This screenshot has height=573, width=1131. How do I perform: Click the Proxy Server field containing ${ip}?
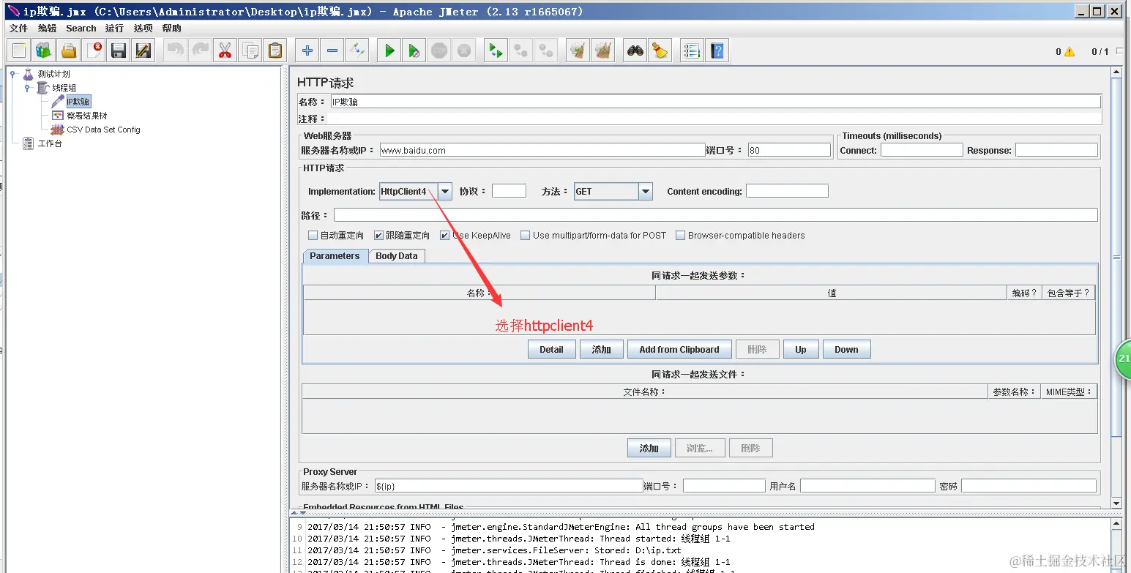(x=509, y=486)
